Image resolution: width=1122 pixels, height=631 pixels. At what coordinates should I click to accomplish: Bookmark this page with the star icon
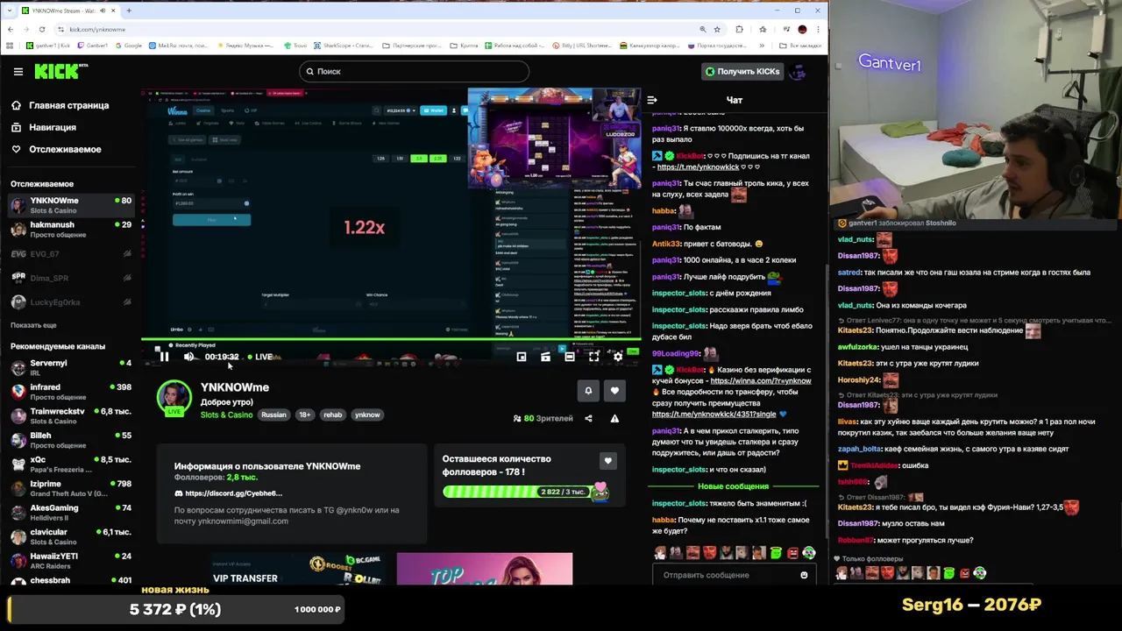pyautogui.click(x=717, y=29)
